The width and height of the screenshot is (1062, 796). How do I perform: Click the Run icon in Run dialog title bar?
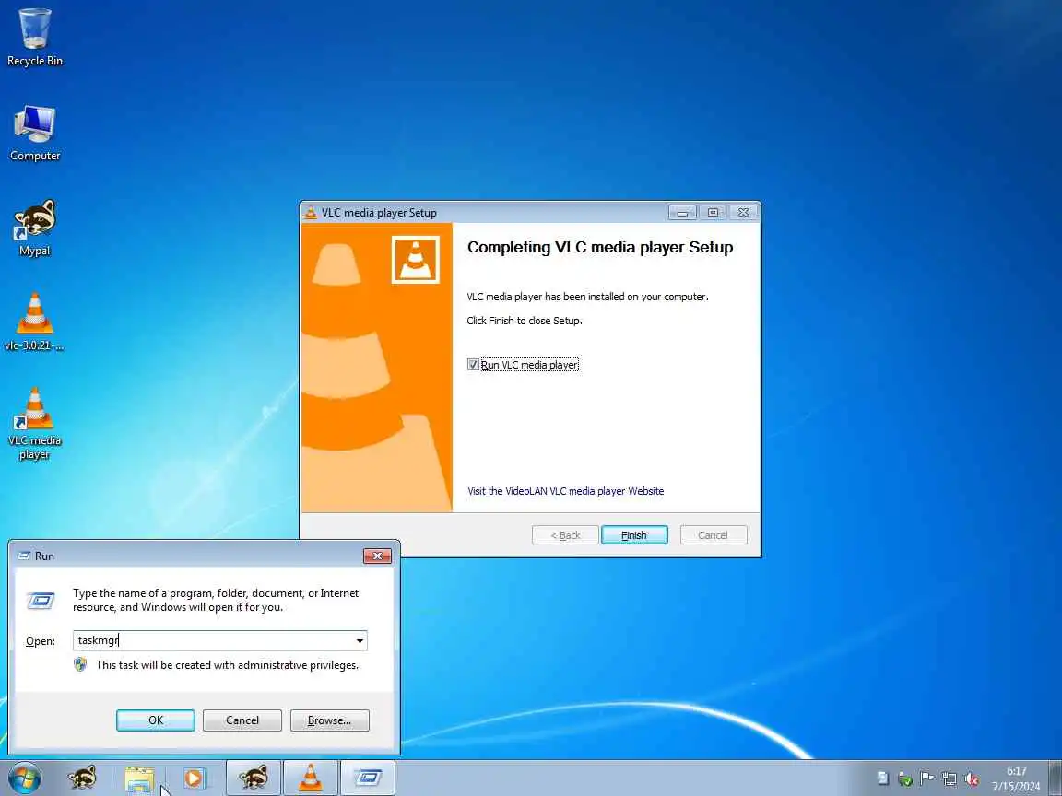24,556
